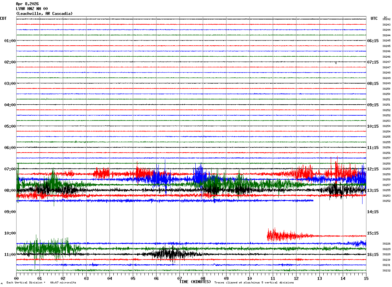The image size is (392, 287).
Task: Click the traces clipped footnote text
Action: [x=254, y=283]
